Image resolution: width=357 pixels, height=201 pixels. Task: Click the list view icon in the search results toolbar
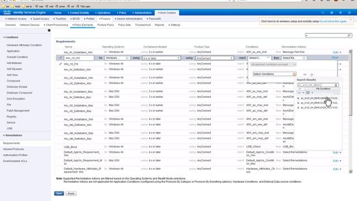click(299, 93)
